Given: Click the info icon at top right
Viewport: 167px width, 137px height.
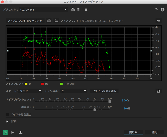Looking at the screenshot, I should coord(163,9).
